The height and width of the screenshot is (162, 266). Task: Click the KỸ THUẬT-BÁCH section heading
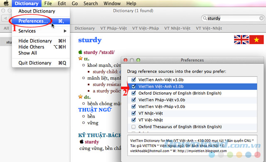[100, 135]
